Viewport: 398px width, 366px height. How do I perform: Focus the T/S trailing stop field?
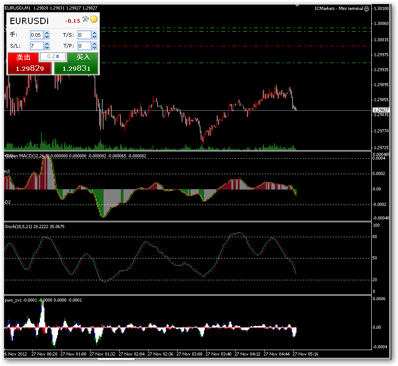tap(84, 35)
